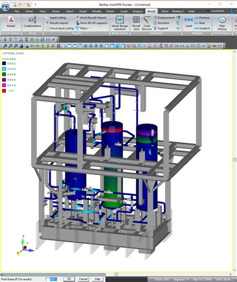The width and height of the screenshot is (237, 282).
Task: Click the 0.6-0.8 purple legend swatch
Action: click(x=4, y=80)
